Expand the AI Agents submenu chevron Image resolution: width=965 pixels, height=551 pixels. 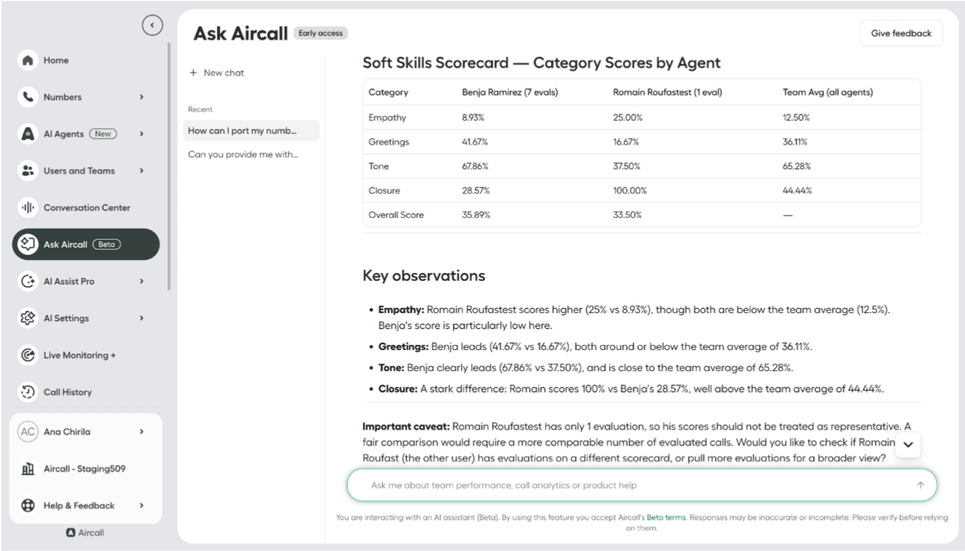tap(142, 134)
